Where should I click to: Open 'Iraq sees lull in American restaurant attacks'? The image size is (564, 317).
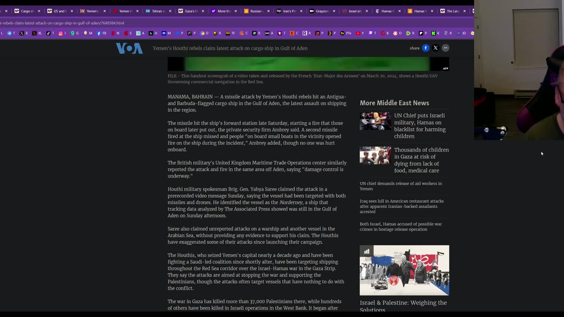401,206
